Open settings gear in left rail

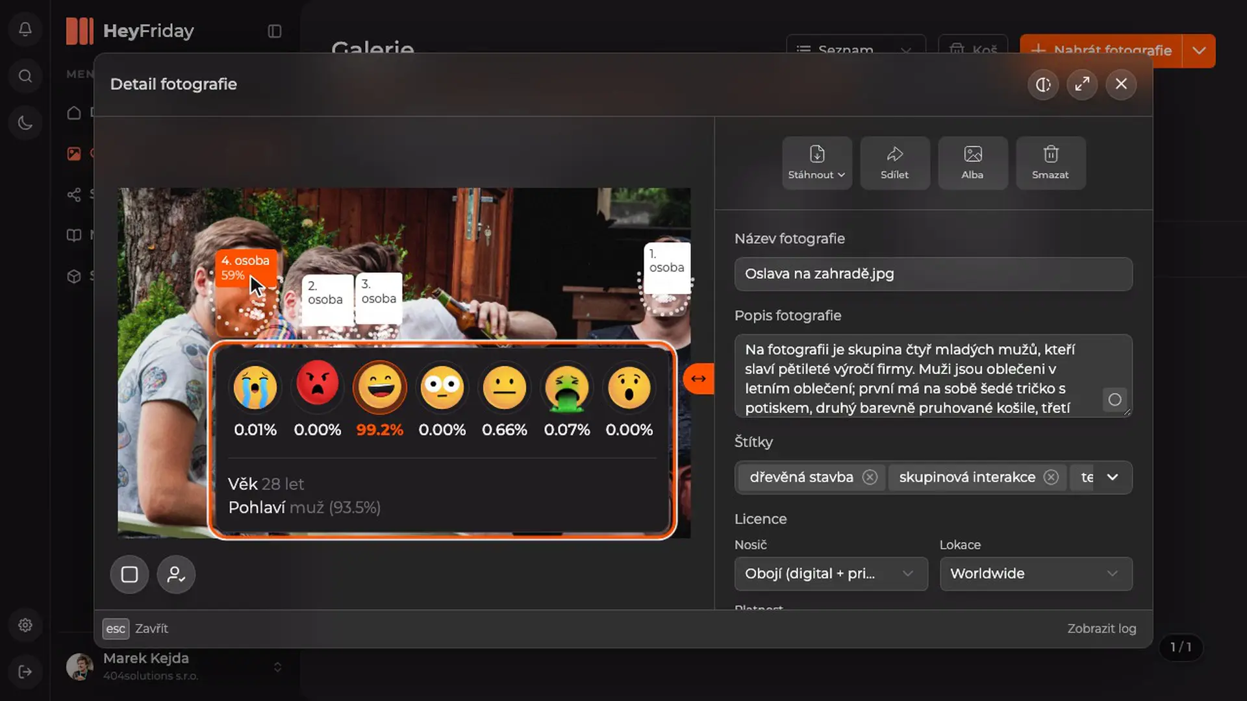pyautogui.click(x=25, y=625)
